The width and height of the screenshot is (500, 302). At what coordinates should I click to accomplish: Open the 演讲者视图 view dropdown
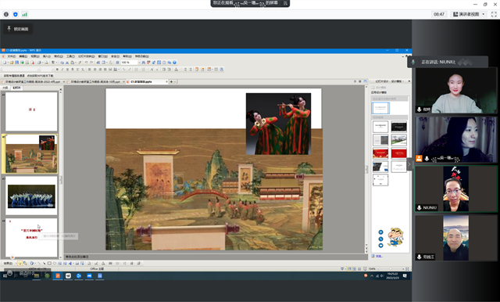(469, 14)
